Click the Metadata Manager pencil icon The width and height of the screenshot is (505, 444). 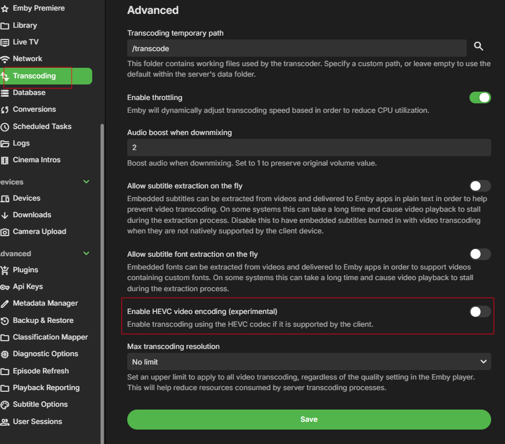5,303
